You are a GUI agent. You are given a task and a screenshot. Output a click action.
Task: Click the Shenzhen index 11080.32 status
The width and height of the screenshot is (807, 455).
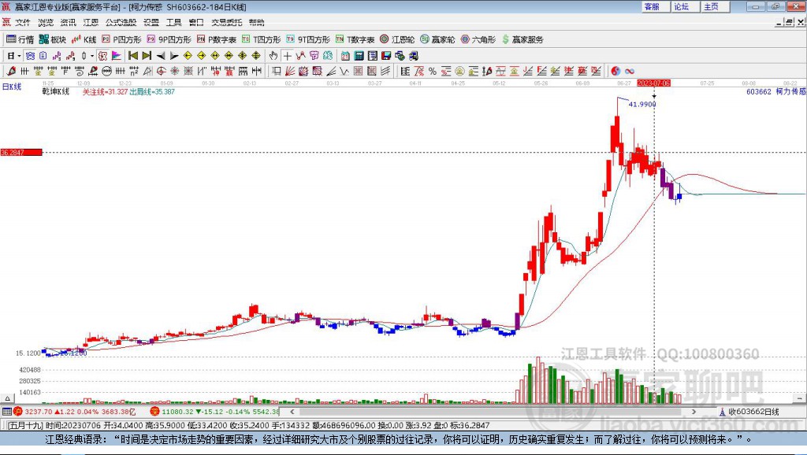pyautogui.click(x=214, y=411)
